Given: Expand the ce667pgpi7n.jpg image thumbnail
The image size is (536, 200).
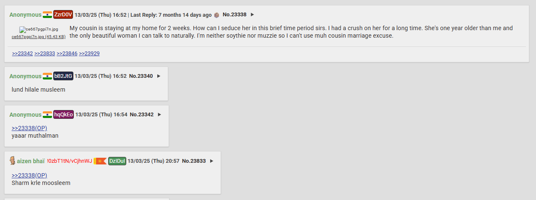Looking at the screenshot, I should pyautogui.click(x=38, y=30).
